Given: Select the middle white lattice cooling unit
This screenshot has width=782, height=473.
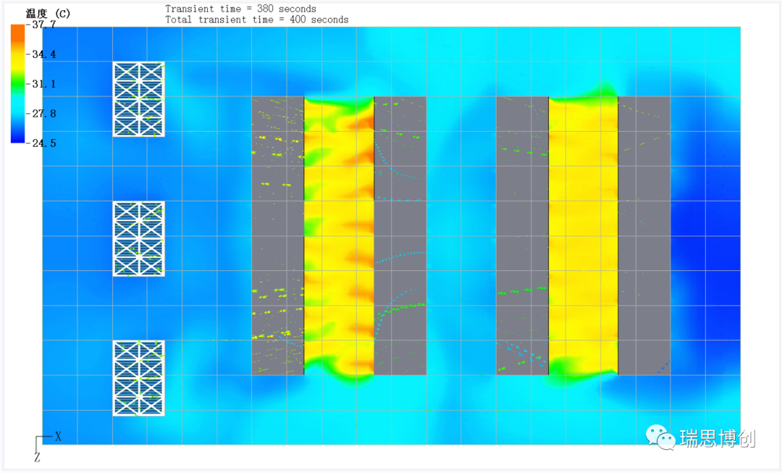Looking at the screenshot, I should click(x=138, y=238).
